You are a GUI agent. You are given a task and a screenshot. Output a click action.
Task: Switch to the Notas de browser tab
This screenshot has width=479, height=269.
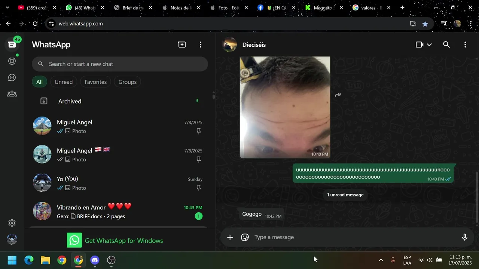pyautogui.click(x=181, y=7)
